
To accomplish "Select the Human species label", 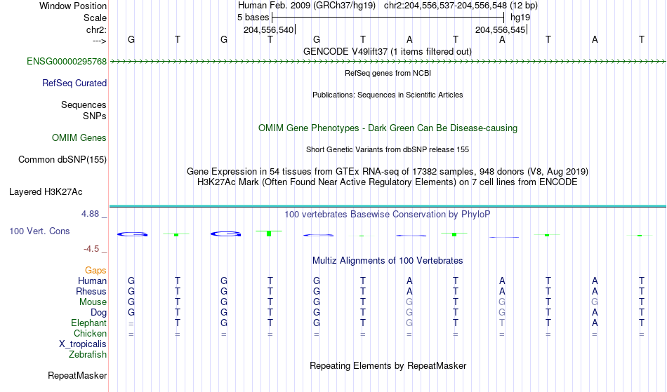I will click(x=92, y=281).
